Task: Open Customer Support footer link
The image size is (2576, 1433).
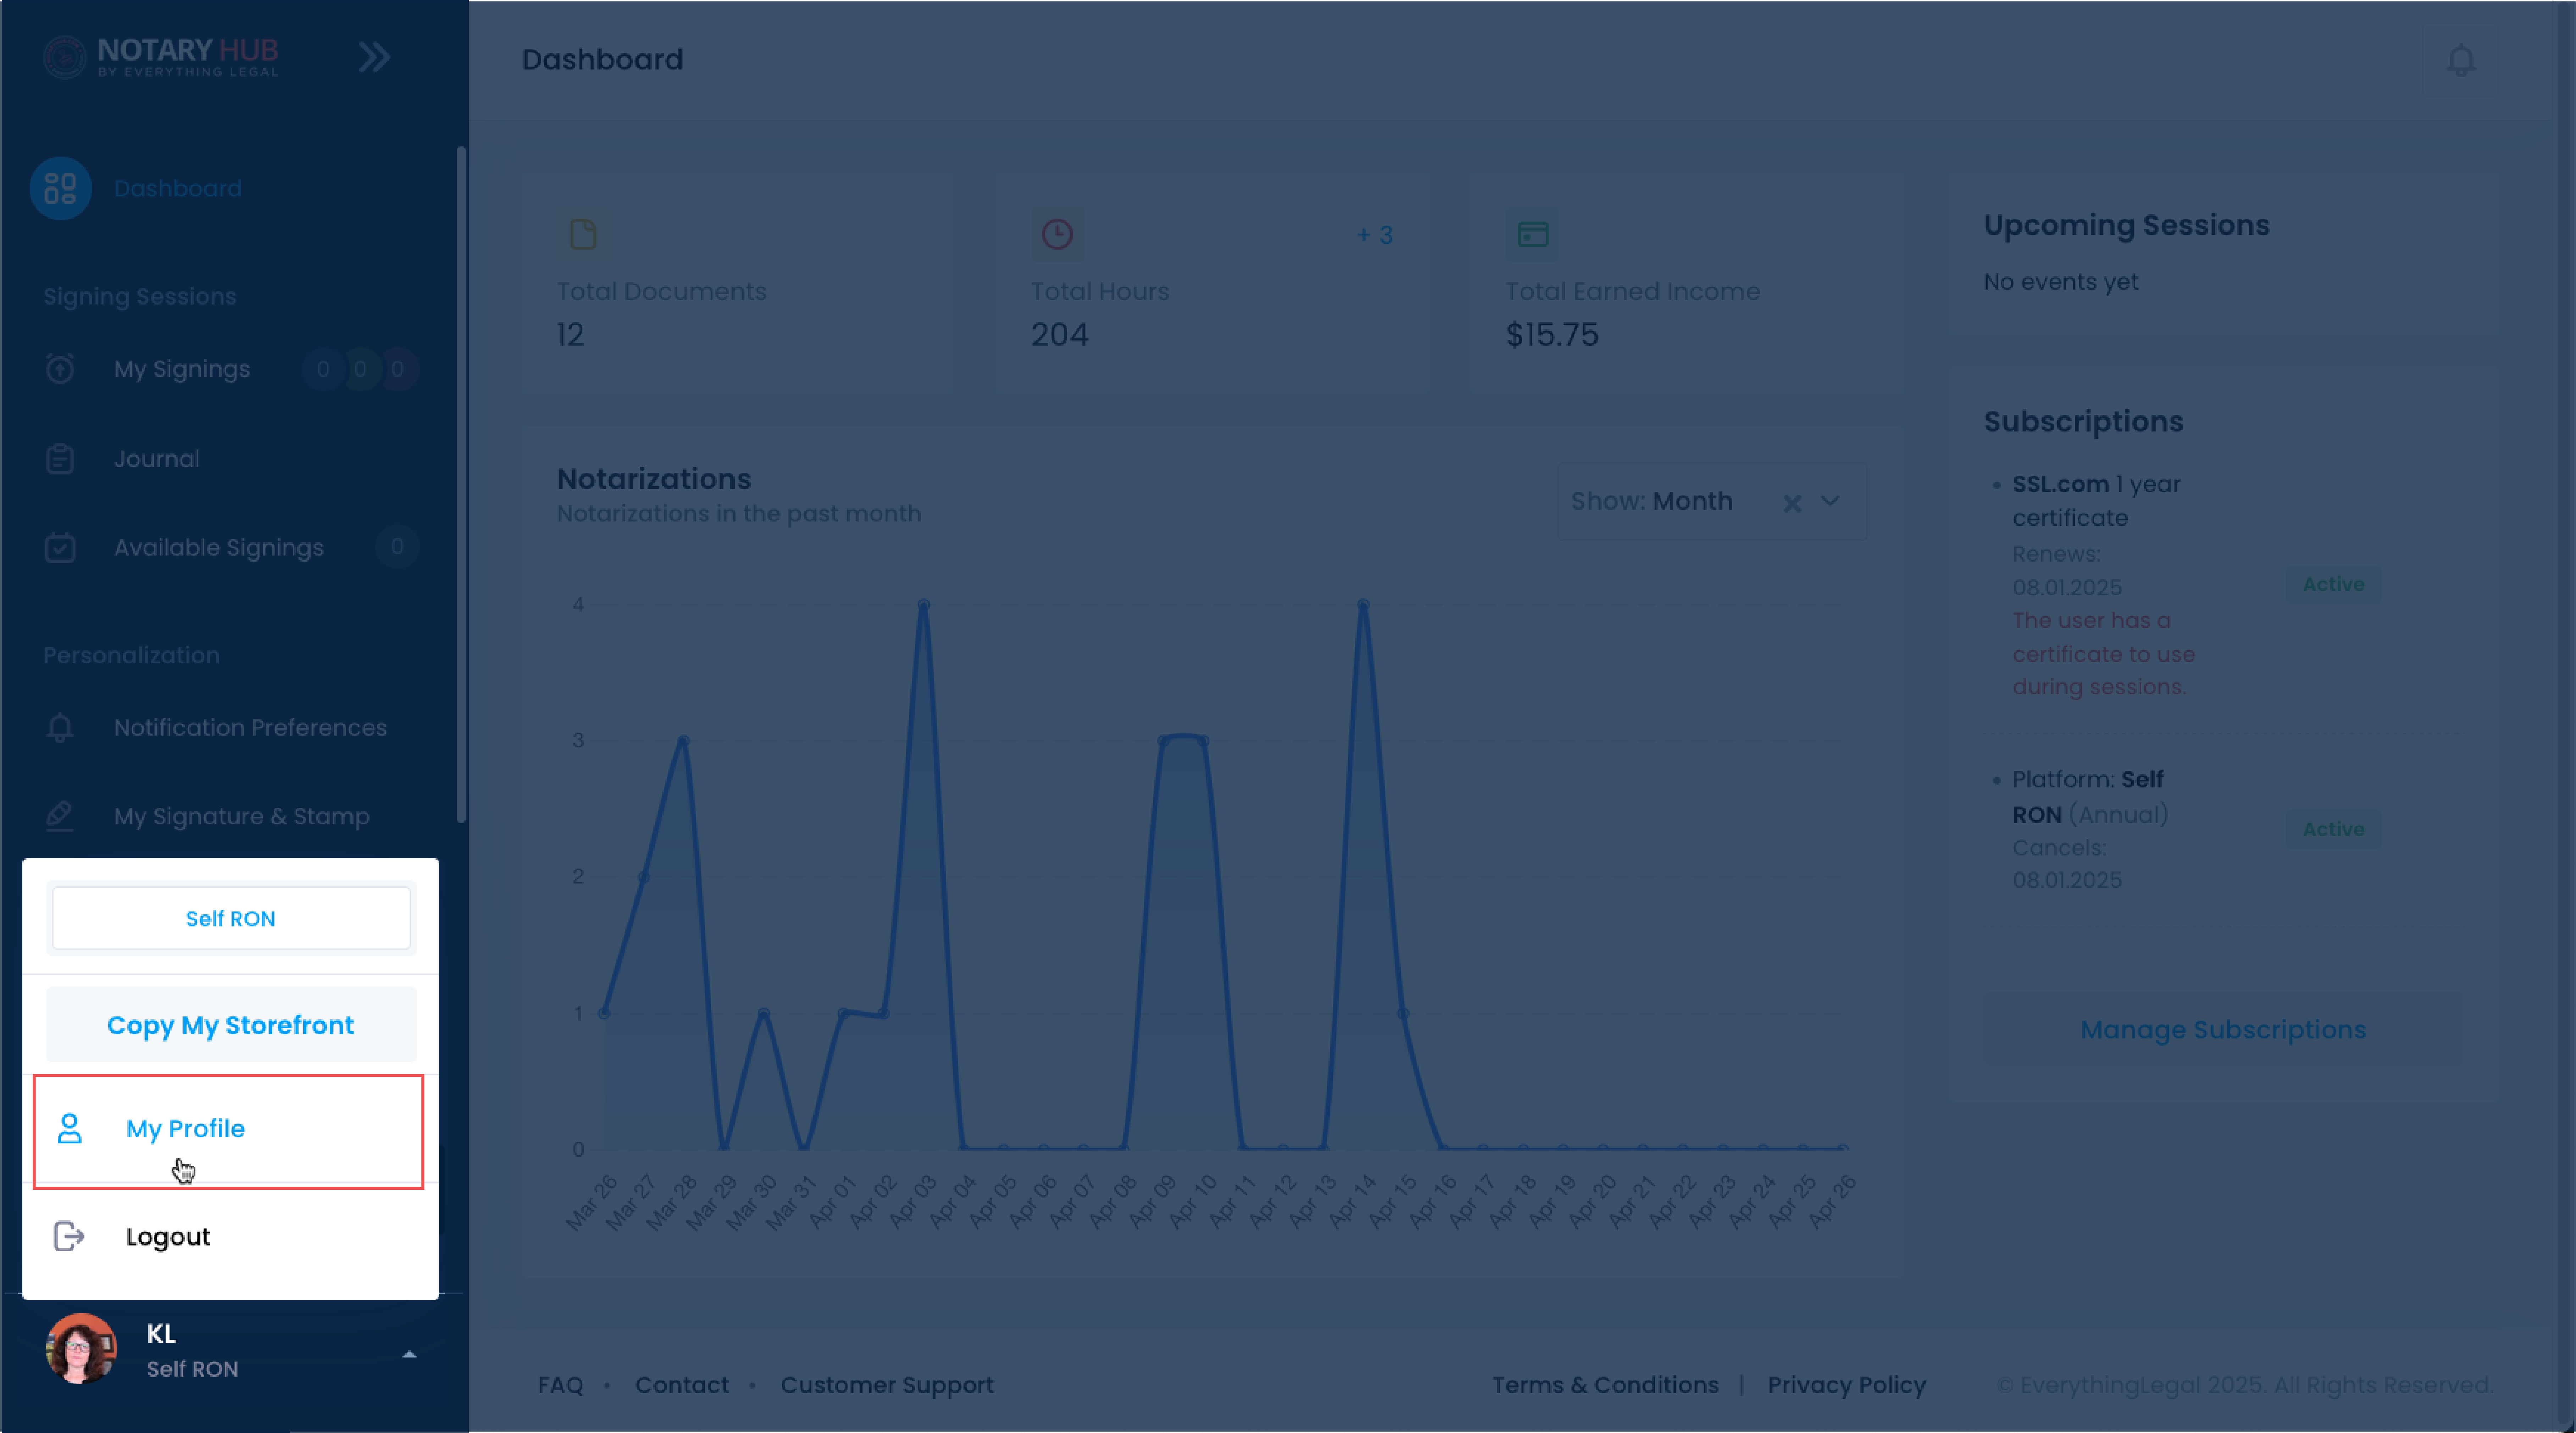Action: click(x=887, y=1385)
